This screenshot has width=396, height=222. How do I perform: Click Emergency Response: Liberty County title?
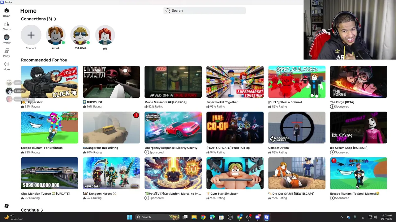click(x=171, y=148)
